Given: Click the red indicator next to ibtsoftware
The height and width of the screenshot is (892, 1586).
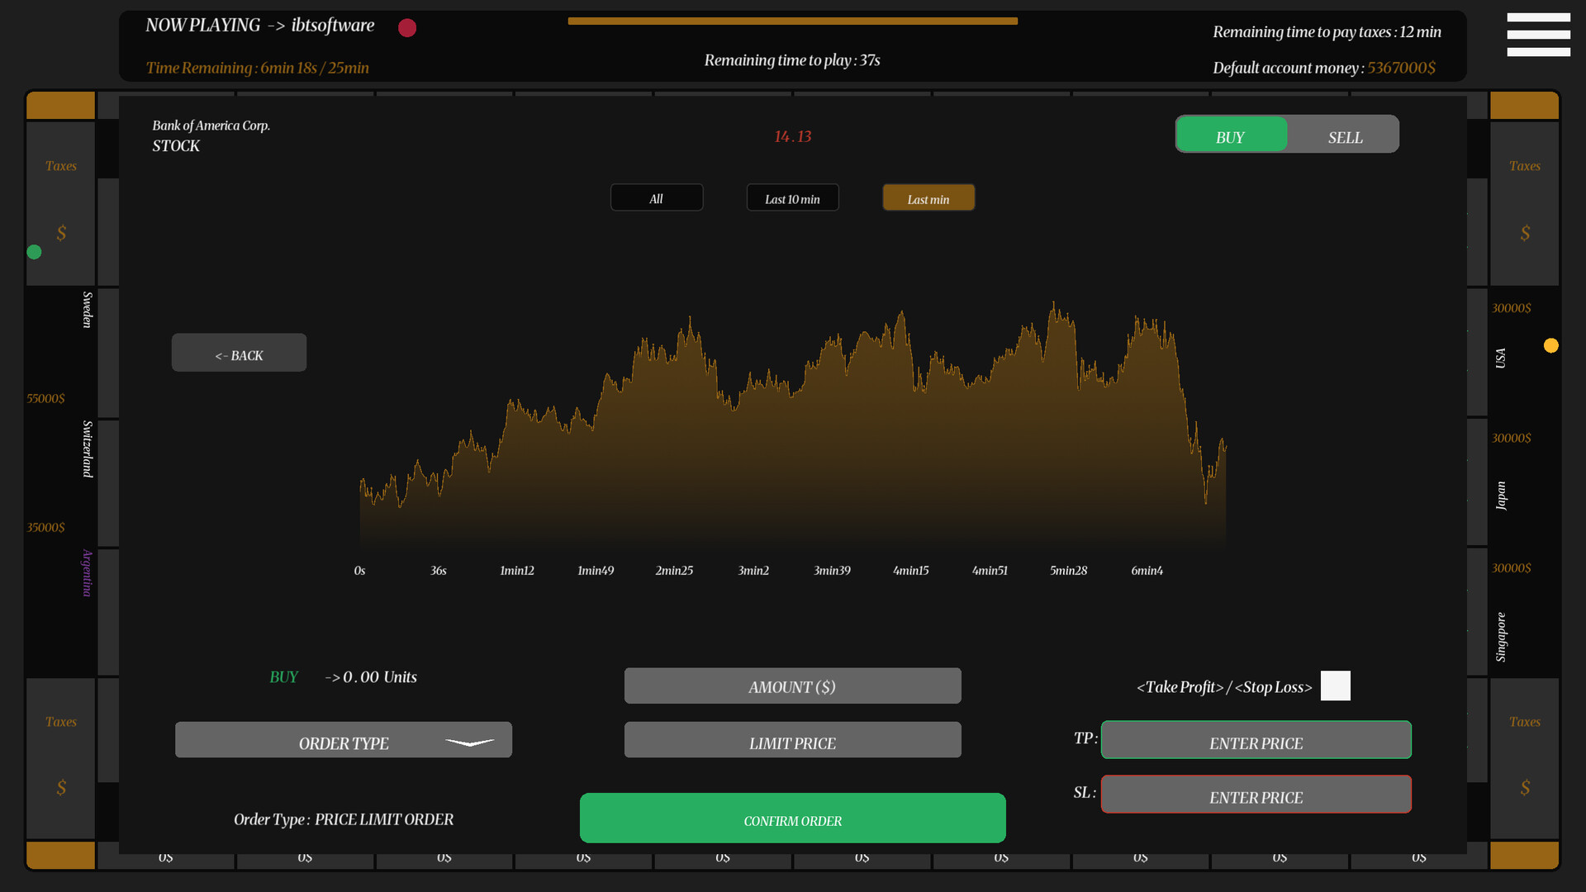Looking at the screenshot, I should [406, 27].
